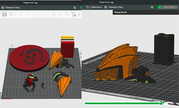This screenshot has height=108, width=179.
Task: Click the boxed layout icon beside layer-height icon
Action: click(4, 14)
